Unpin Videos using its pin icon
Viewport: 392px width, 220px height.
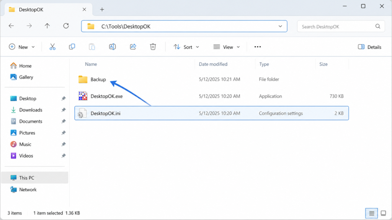click(x=64, y=156)
